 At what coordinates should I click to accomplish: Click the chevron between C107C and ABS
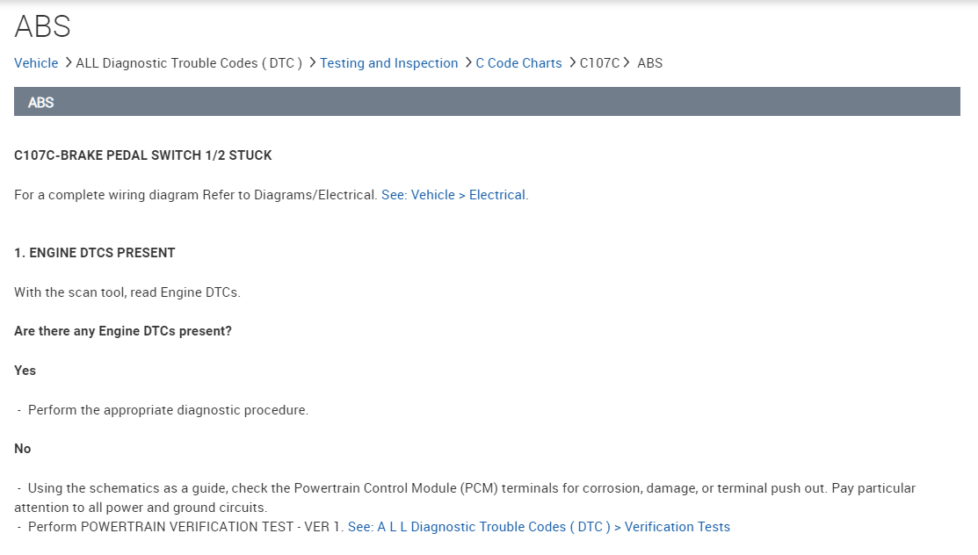[x=627, y=63]
